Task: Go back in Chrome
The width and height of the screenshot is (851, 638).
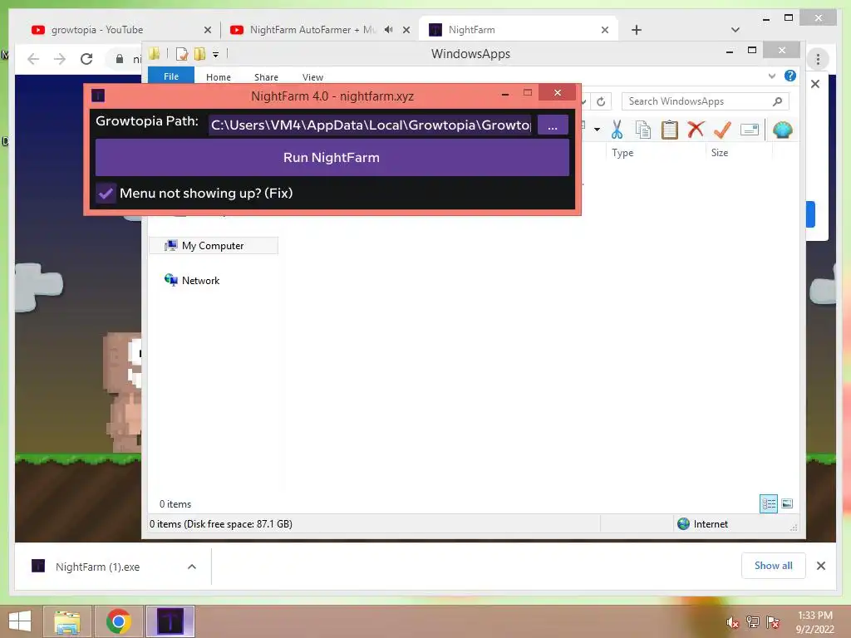Action: tap(33, 59)
